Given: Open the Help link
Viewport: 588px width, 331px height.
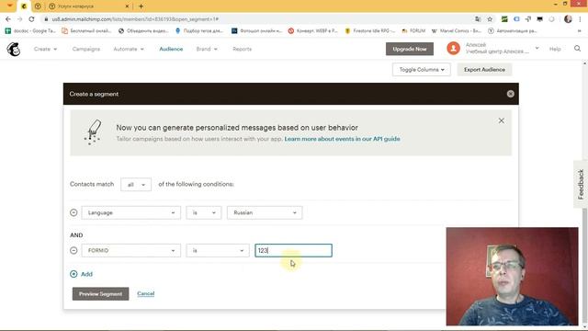Looking at the screenshot, I should 555,49.
